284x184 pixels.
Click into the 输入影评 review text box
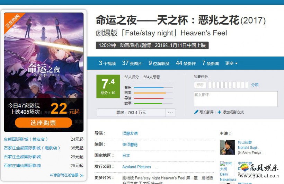coord(236,99)
